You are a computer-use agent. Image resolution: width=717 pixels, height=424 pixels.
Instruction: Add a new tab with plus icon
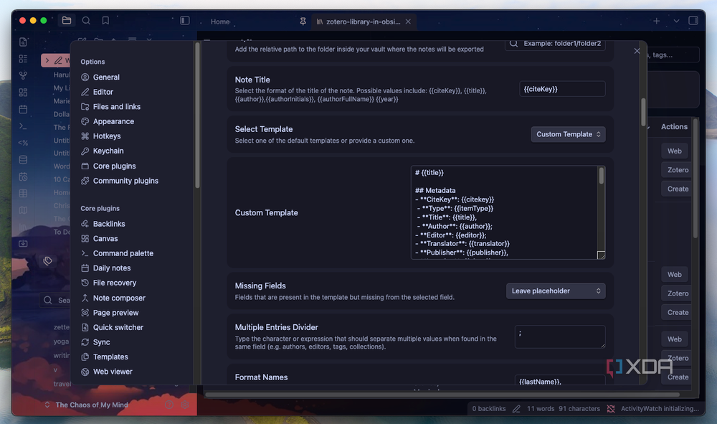pos(657,21)
